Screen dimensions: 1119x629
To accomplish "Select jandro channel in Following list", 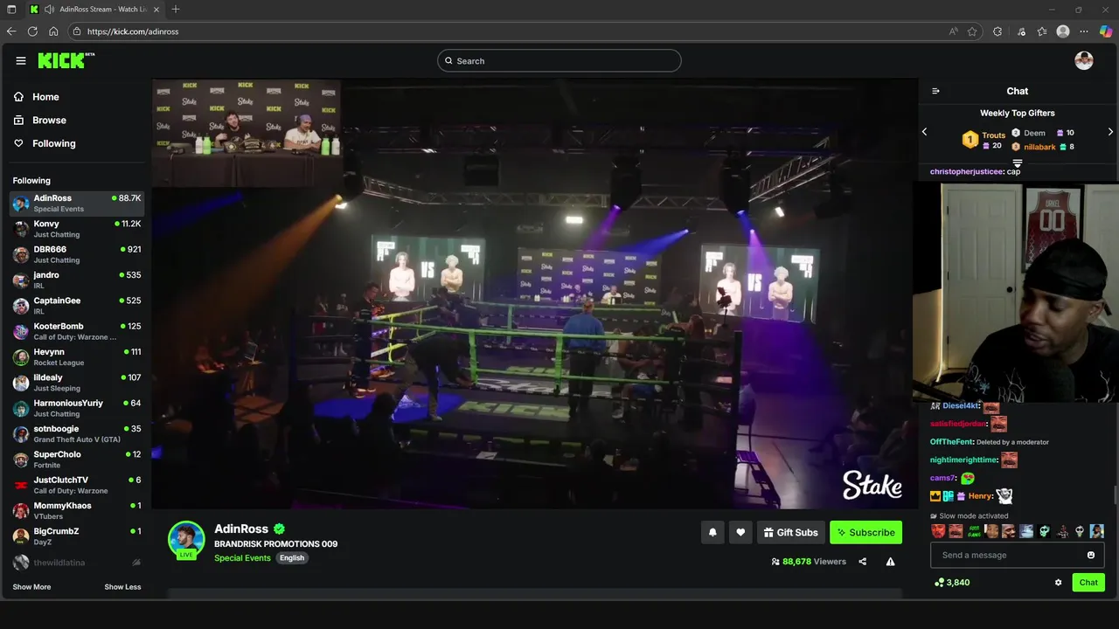I will coord(77,280).
